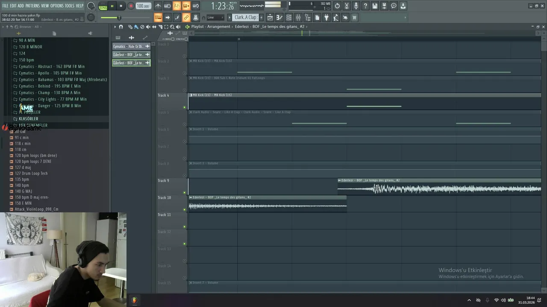This screenshot has height=307, width=547.
Task: Select the pencil draw tool in playlist
Action: 130,26
